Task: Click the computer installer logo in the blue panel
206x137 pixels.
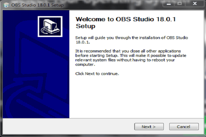Action: (x=50, y=26)
